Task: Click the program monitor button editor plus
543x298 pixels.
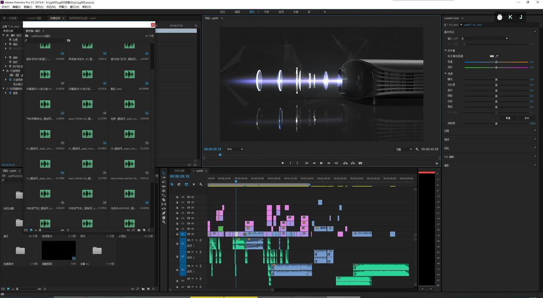Action: tap(436, 163)
